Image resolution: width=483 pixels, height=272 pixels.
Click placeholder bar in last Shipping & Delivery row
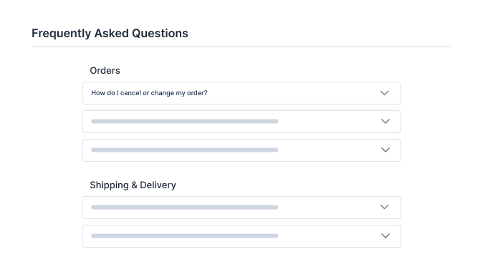pos(184,235)
